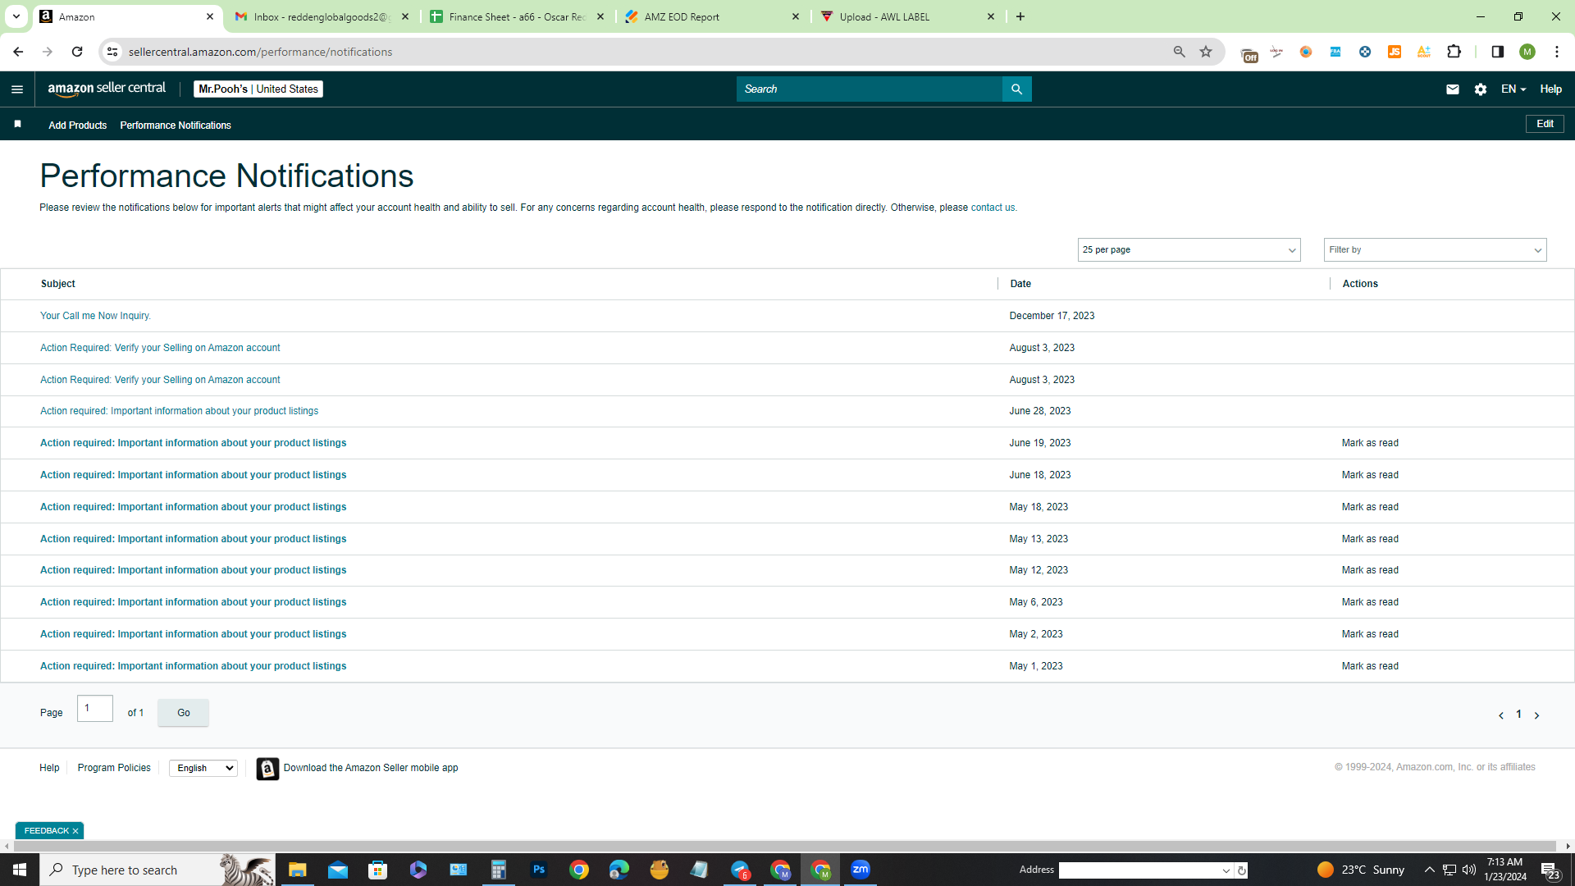Image resolution: width=1575 pixels, height=886 pixels.
Task: Open the contact us link
Action: (993, 208)
